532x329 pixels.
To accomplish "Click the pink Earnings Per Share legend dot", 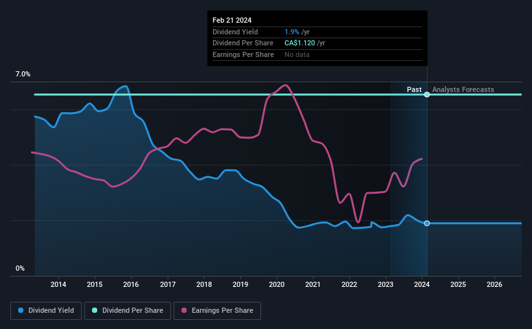I will pos(184,310).
